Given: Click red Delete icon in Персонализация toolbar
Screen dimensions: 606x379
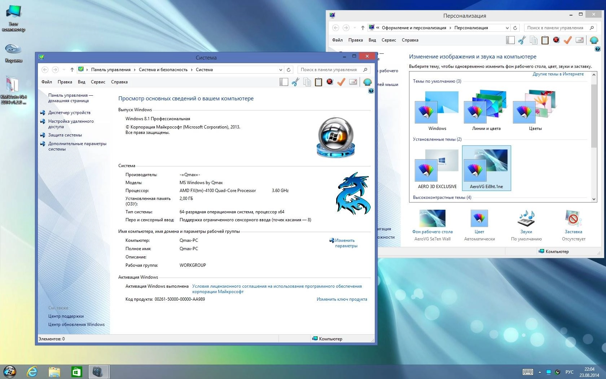Looking at the screenshot, I should click(x=556, y=40).
